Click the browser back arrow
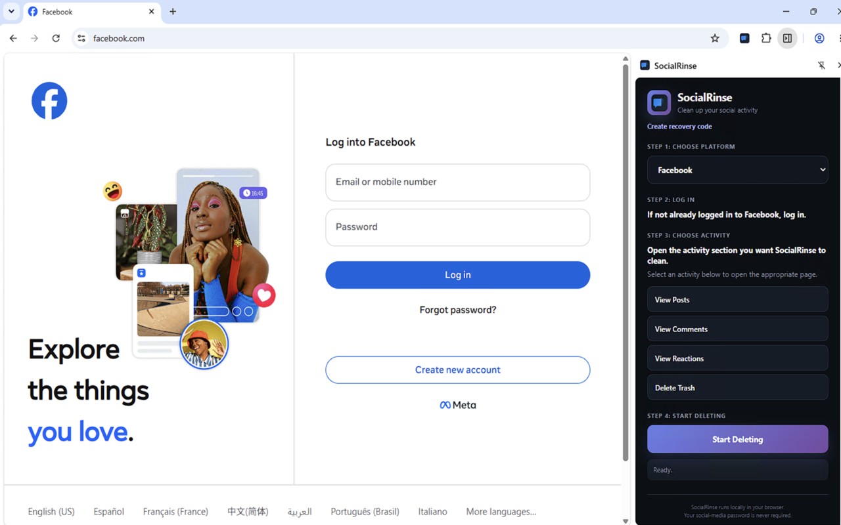The image size is (841, 525). (x=13, y=38)
